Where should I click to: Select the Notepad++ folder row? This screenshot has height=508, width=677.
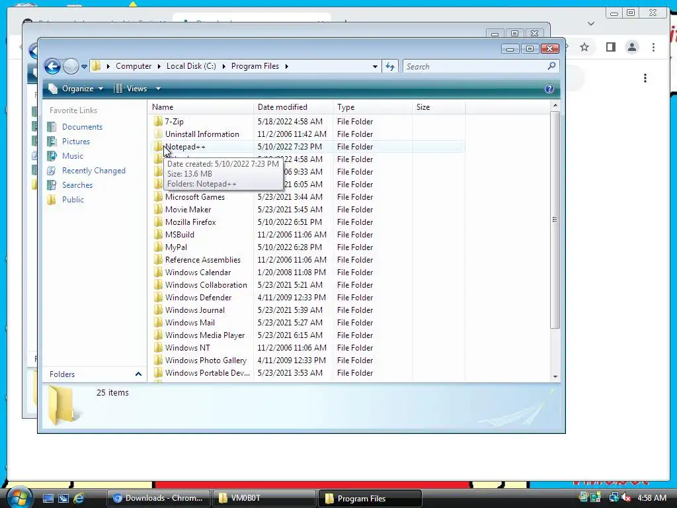[x=308, y=147]
